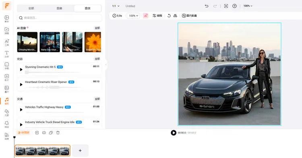Click the SFX badge on Stunning Cinematic
Viewport: 302px width, 158px height.
60,67
